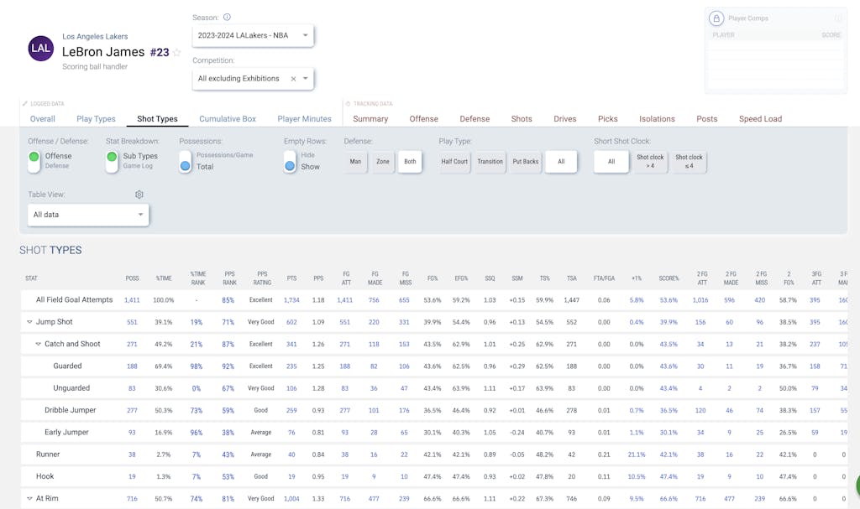Select the Unguarded row label
Viewport: 860px width, 509px height.
click(x=71, y=388)
